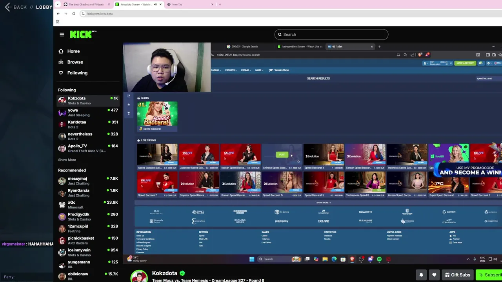Viewport: 502px width, 282px height.
Task: Open the tab search dropdown
Action: coord(58,4)
